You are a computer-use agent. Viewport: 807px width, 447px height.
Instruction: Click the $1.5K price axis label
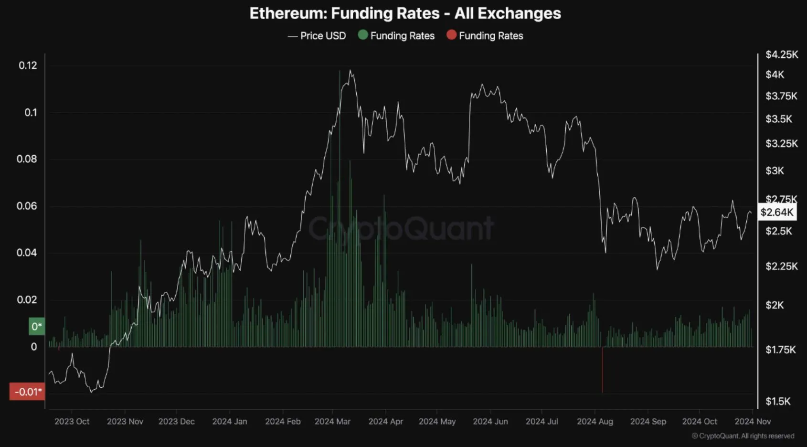[x=778, y=401]
